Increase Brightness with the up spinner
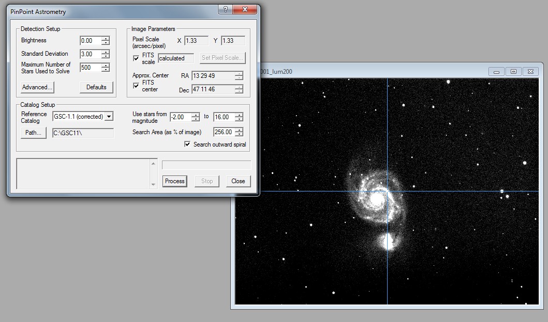The image size is (548, 322). [106, 39]
